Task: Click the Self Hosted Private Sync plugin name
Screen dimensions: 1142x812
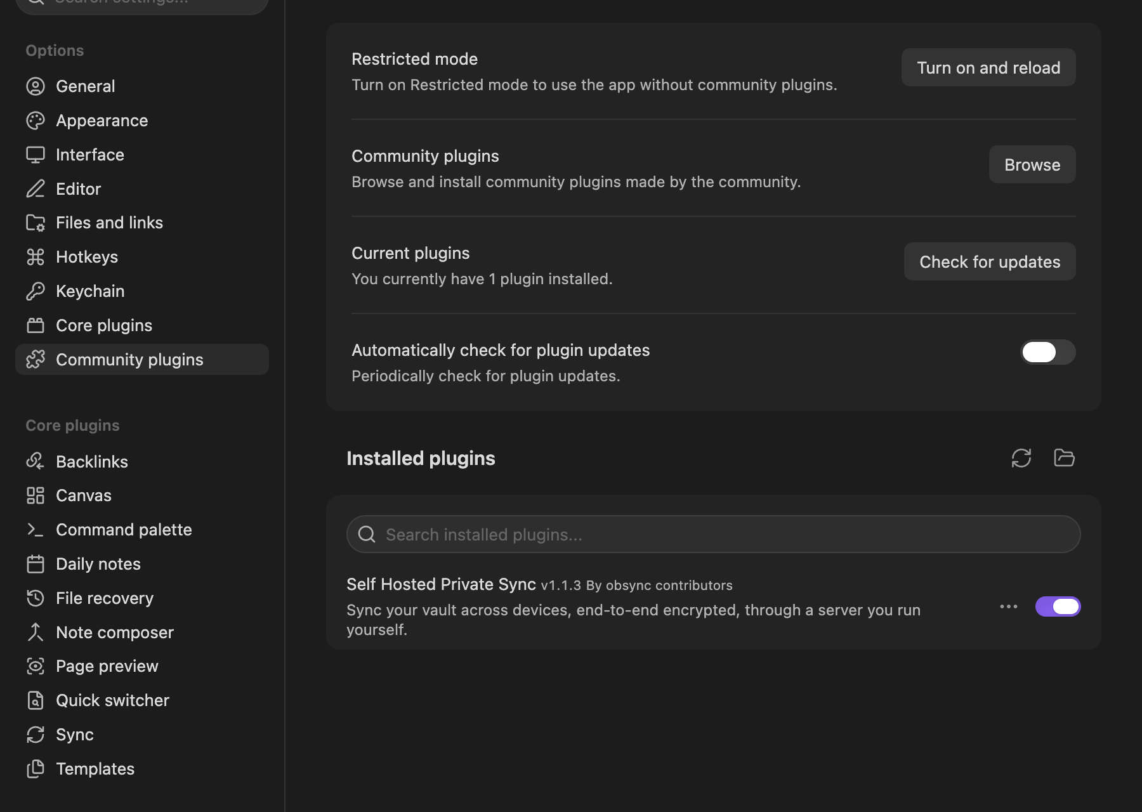Action: [x=441, y=584]
